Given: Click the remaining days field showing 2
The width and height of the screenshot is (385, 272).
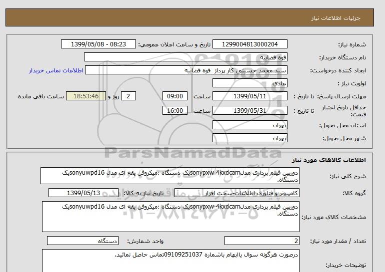Looking at the screenshot, I should [128, 96].
